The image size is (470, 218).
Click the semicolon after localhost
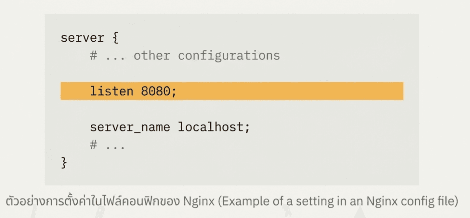(247, 128)
